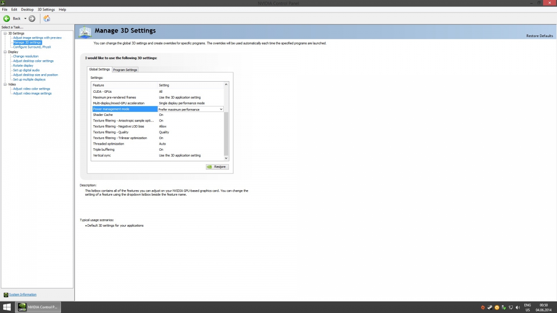
Task: Open Configure Surround, PhysX
Action: pos(32,47)
